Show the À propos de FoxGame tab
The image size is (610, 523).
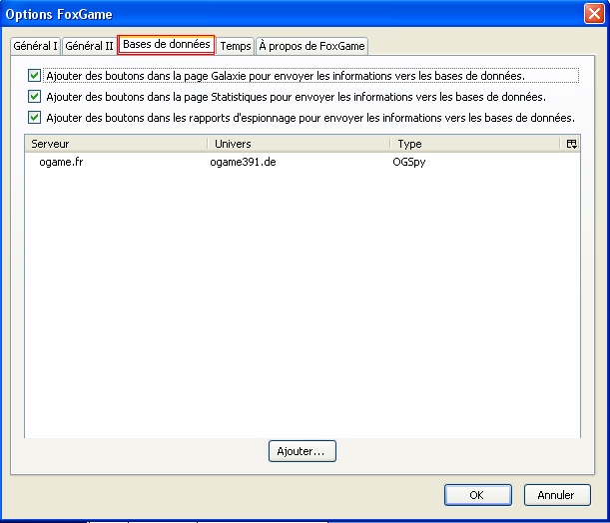[311, 46]
